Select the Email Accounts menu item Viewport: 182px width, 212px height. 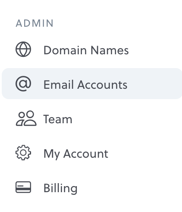[x=92, y=84]
